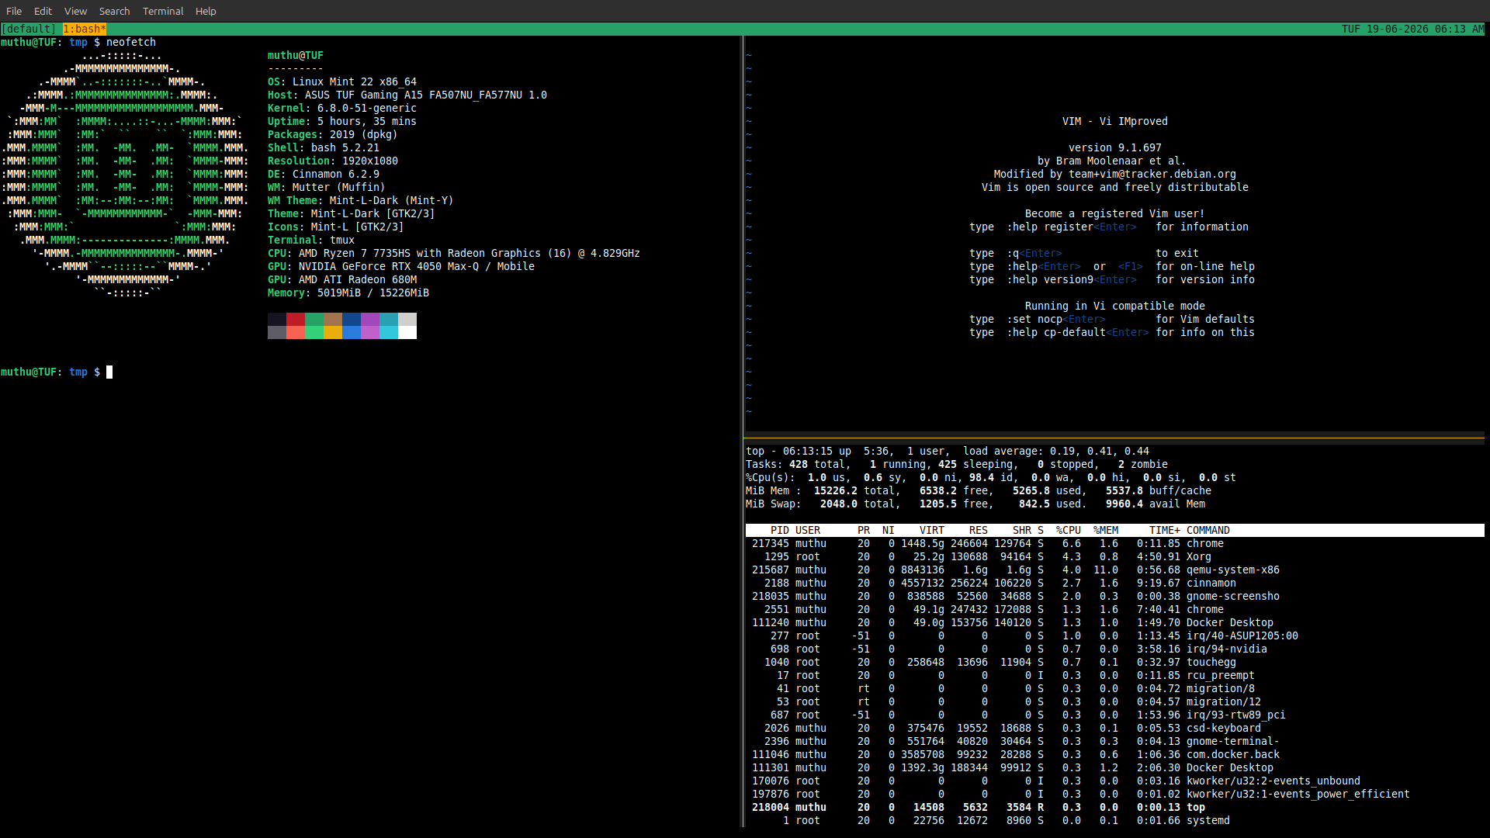Click the Terminal: tmux line
This screenshot has width=1490, height=838.
click(311, 240)
